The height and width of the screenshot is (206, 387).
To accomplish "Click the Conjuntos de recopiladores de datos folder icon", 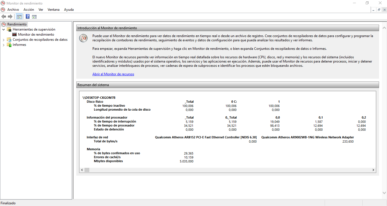I will coord(9,40).
